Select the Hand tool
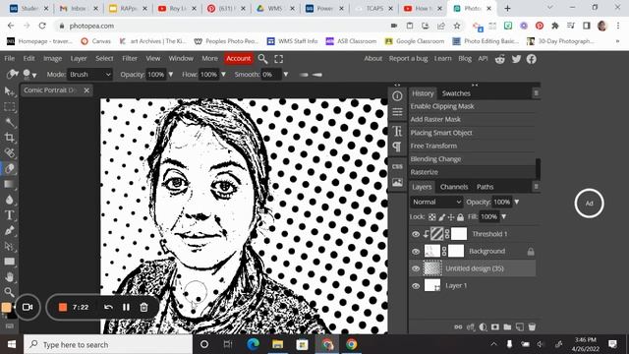This screenshot has height=354, width=629. point(9,277)
